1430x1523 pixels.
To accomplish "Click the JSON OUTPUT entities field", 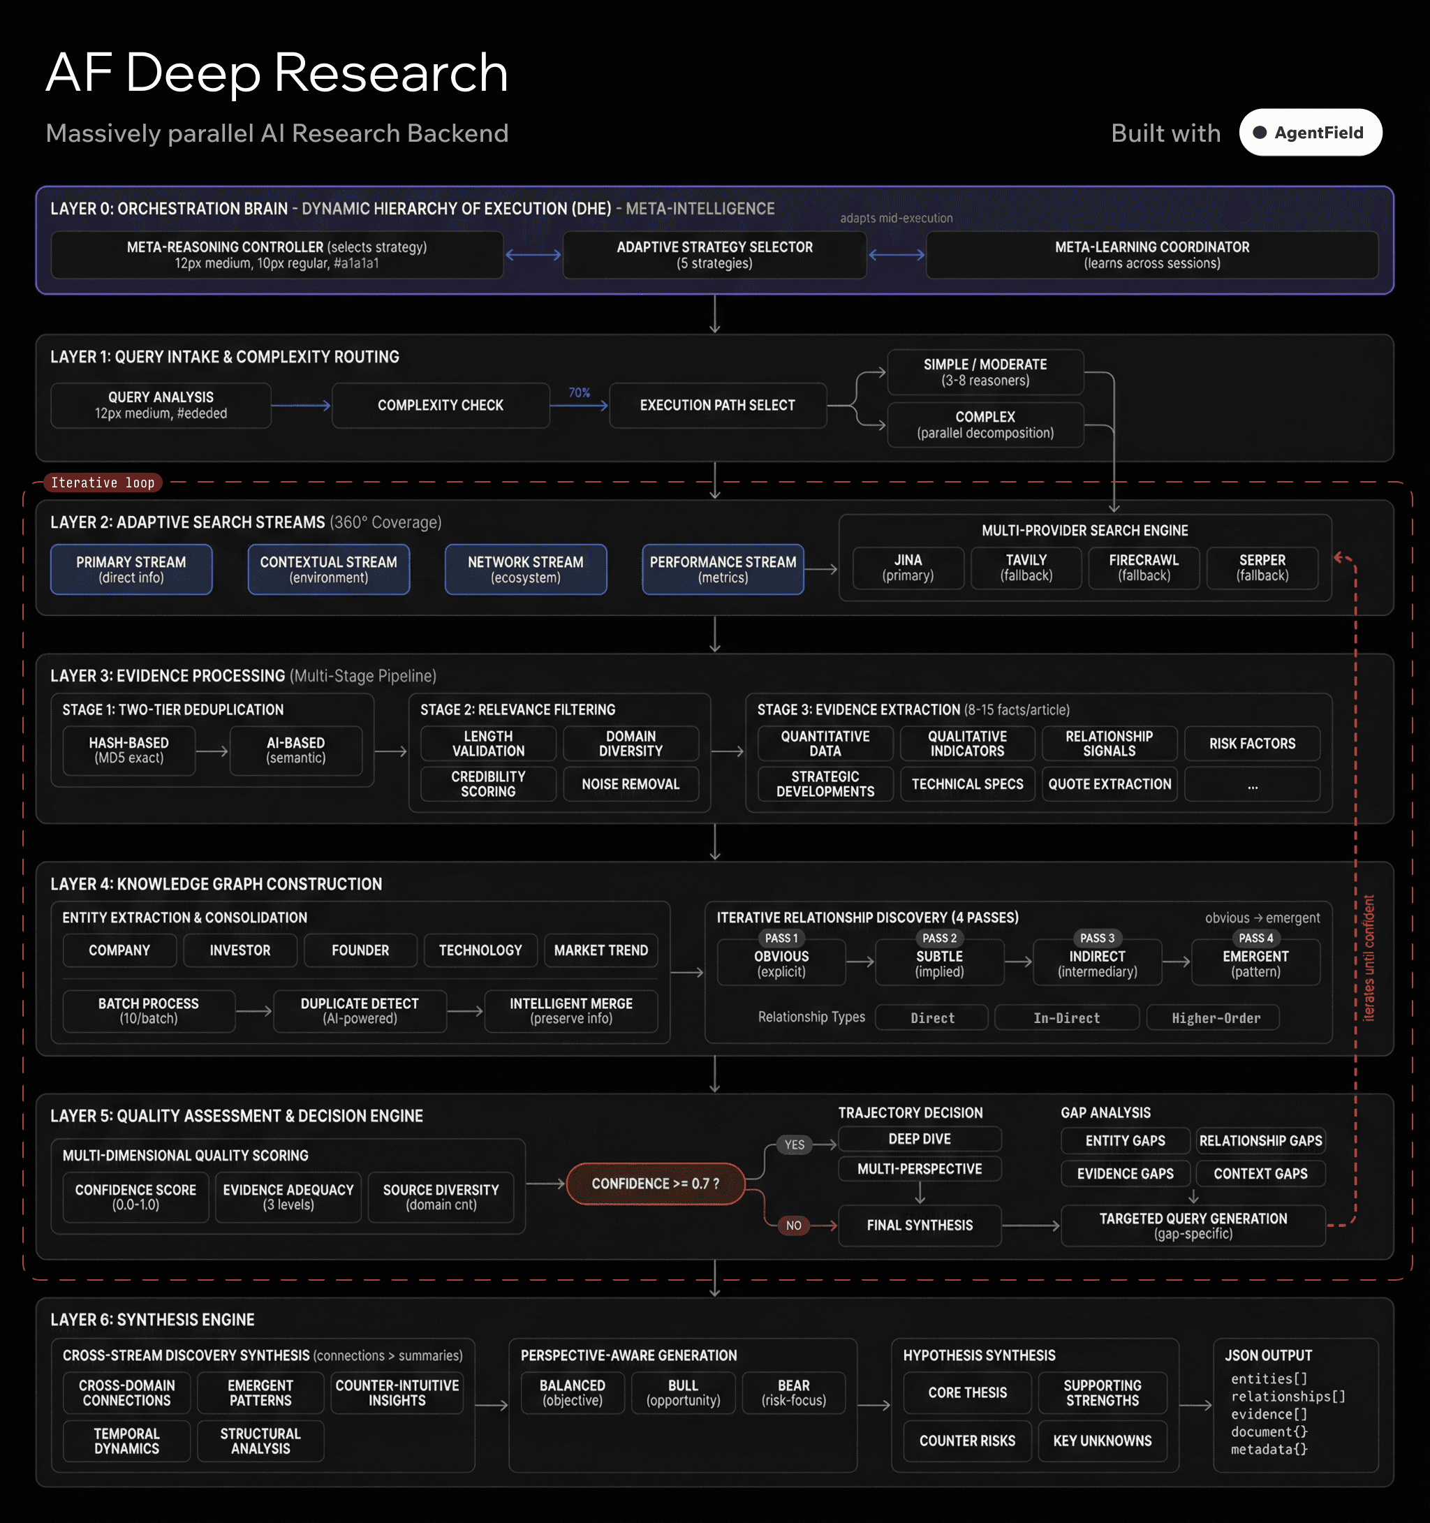I will [x=1269, y=1378].
